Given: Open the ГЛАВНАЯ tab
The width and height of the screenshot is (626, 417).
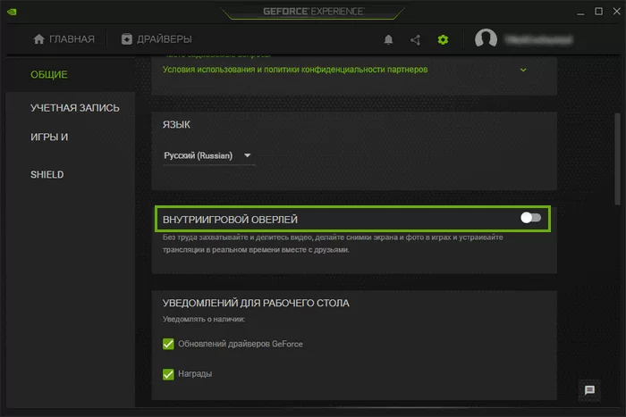Looking at the screenshot, I should (63, 39).
